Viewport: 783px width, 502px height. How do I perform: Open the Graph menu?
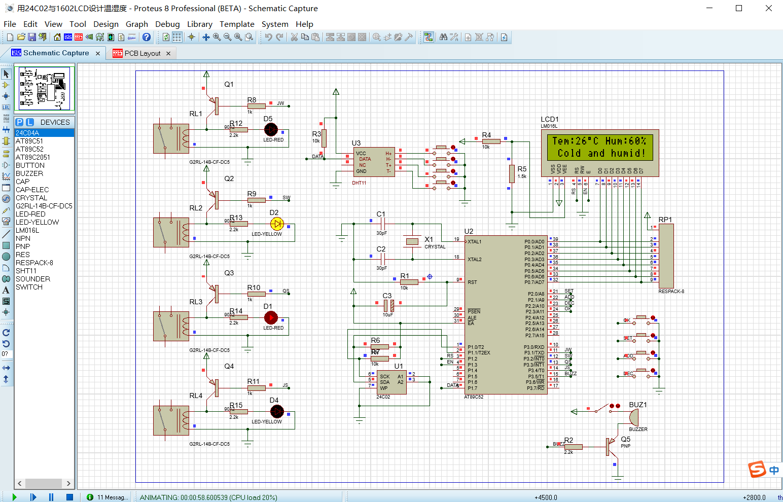coord(137,24)
